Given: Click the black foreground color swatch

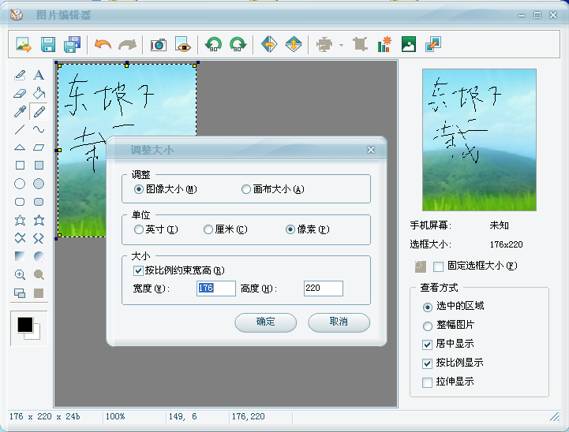Looking at the screenshot, I should click(x=25, y=325).
